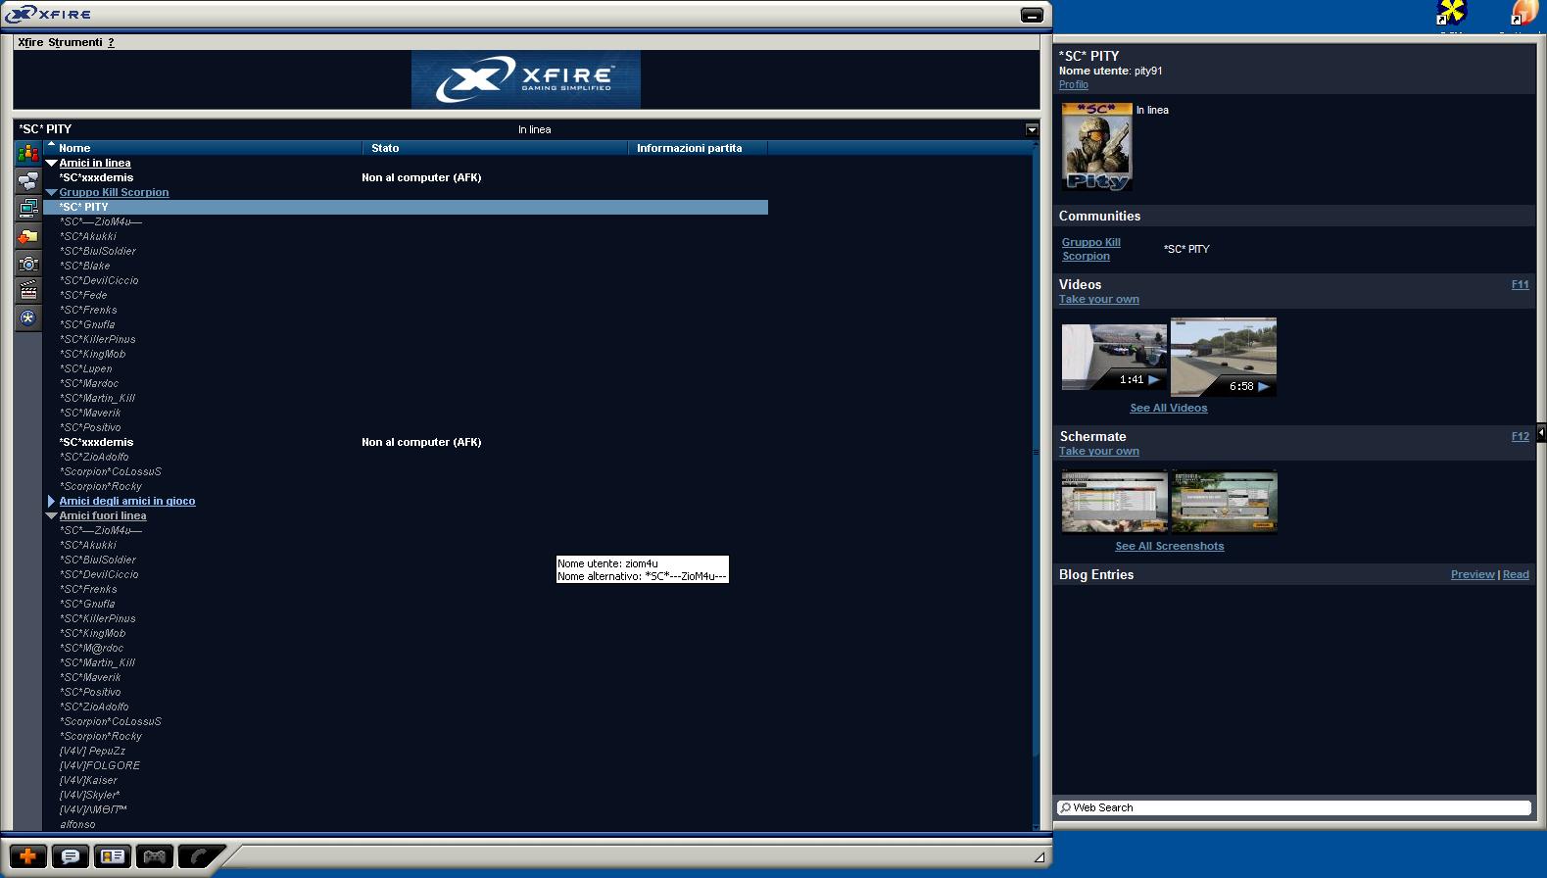Image resolution: width=1547 pixels, height=878 pixels.
Task: Select *SC*Akukki under Gruppo Kill Scorpion
Action: 88,236
